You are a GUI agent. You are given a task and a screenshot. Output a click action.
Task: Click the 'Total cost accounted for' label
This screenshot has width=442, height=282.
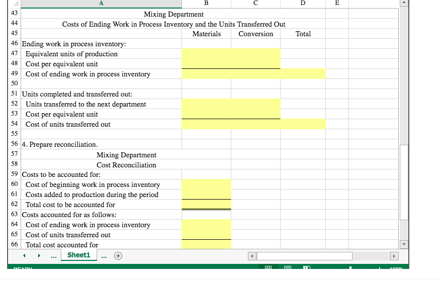pos(62,245)
